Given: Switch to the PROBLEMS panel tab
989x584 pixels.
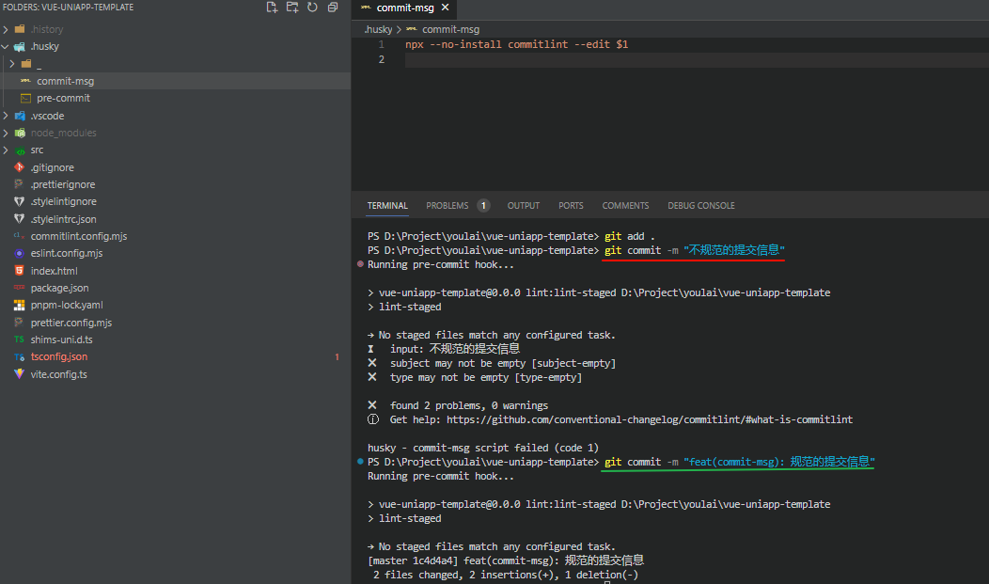Looking at the screenshot, I should (x=447, y=206).
